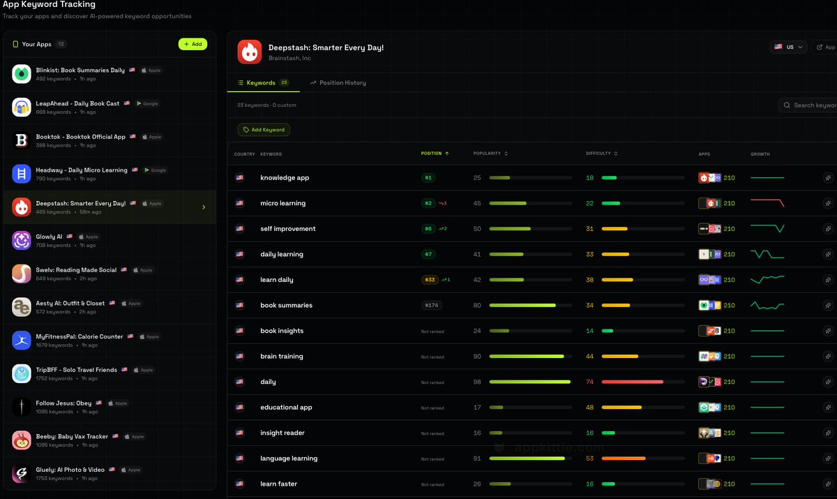837x499 pixels.
Task: Click the Search keywords field
Action: point(808,105)
